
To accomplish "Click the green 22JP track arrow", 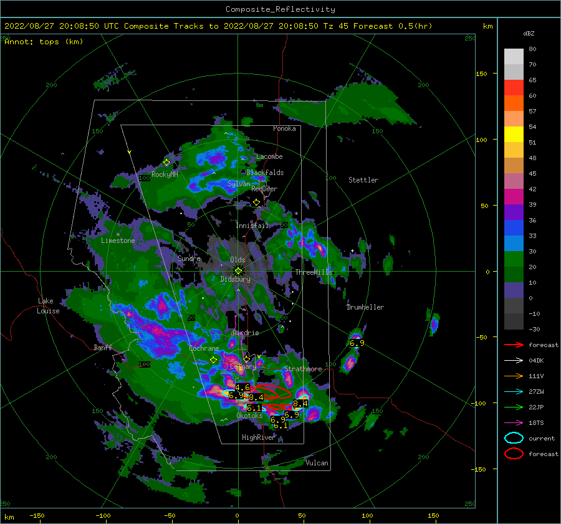I will [x=514, y=407].
